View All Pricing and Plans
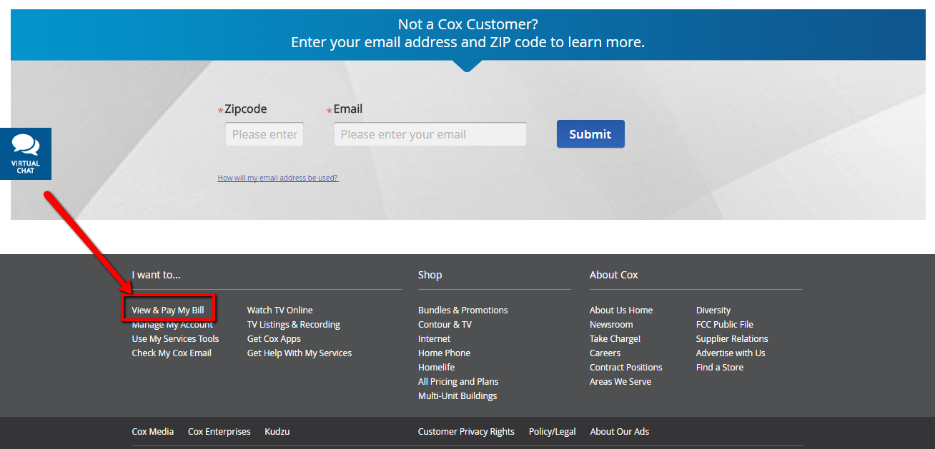The height and width of the screenshot is (449, 935). 458,381
